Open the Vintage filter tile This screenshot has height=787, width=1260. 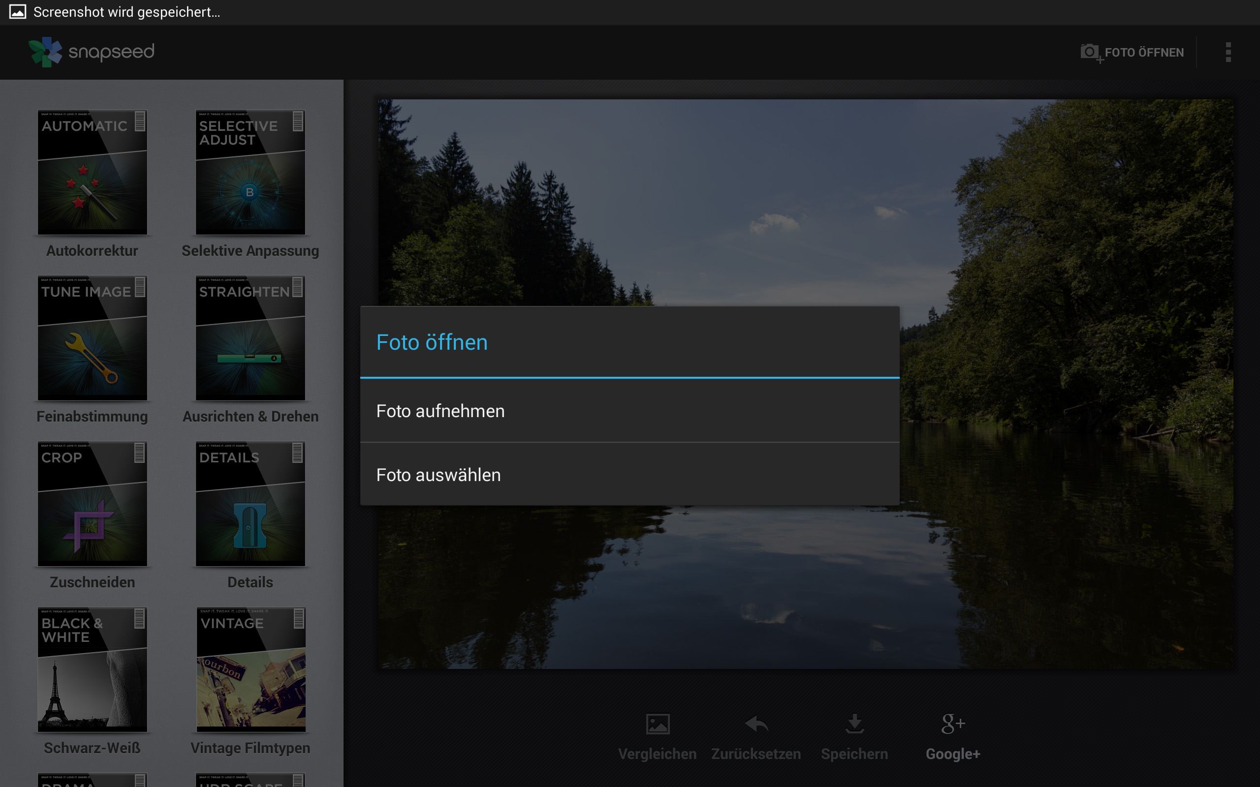pyautogui.click(x=251, y=669)
